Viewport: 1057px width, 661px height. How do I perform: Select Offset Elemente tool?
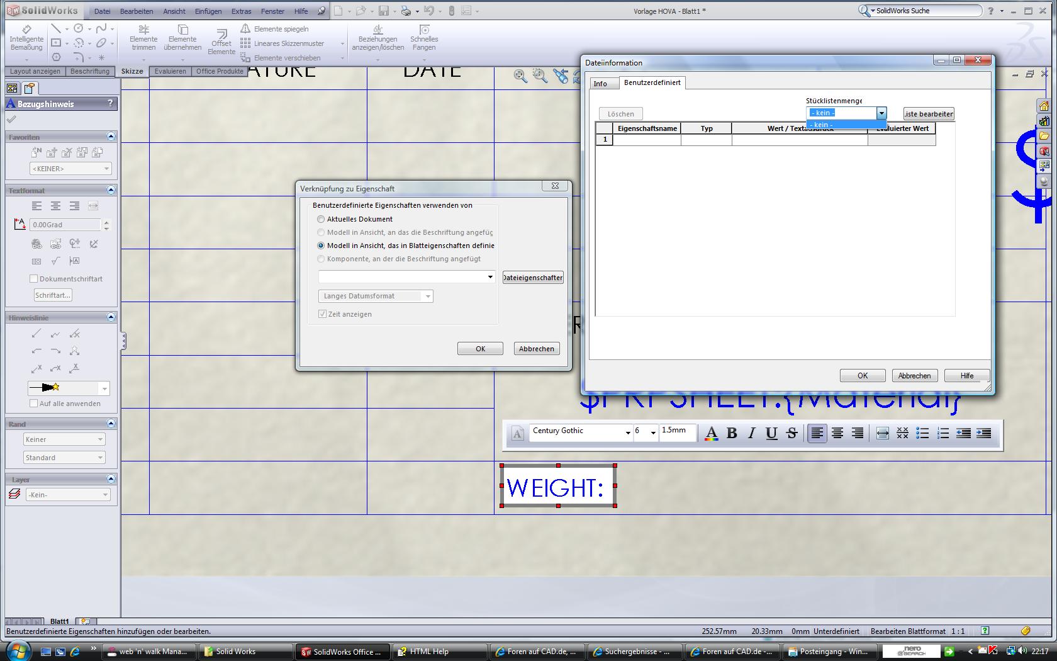(x=221, y=42)
